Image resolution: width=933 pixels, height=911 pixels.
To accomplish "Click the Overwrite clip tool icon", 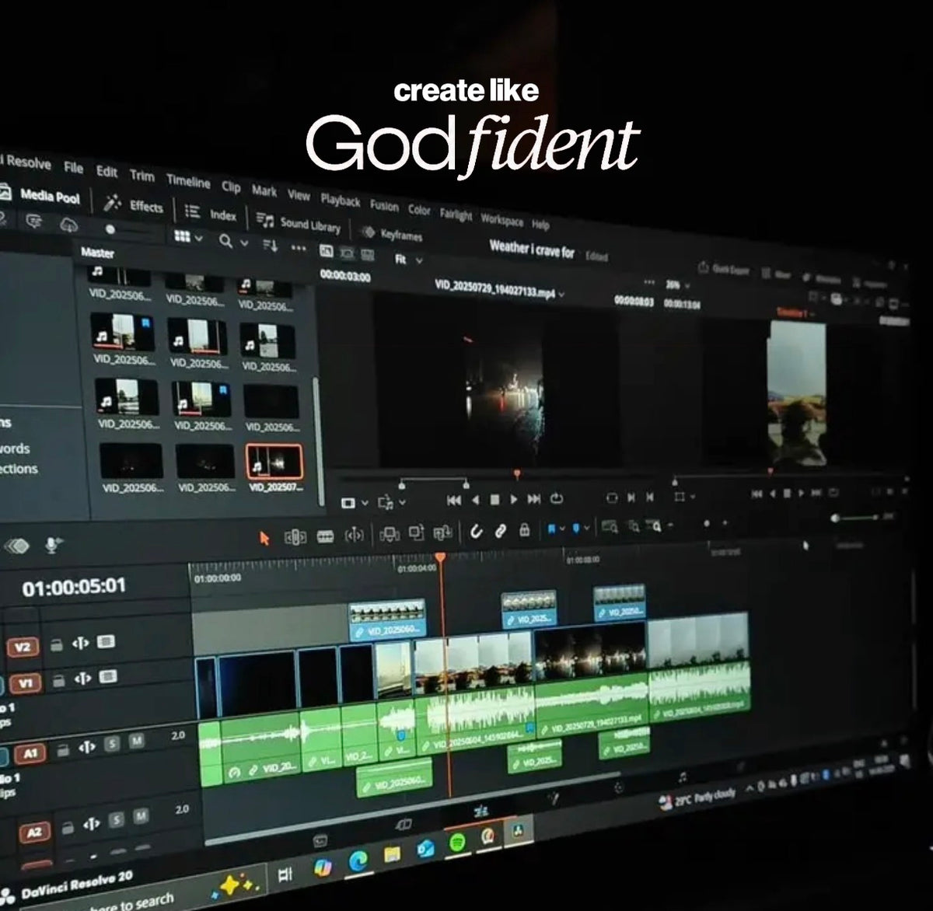I will [416, 532].
